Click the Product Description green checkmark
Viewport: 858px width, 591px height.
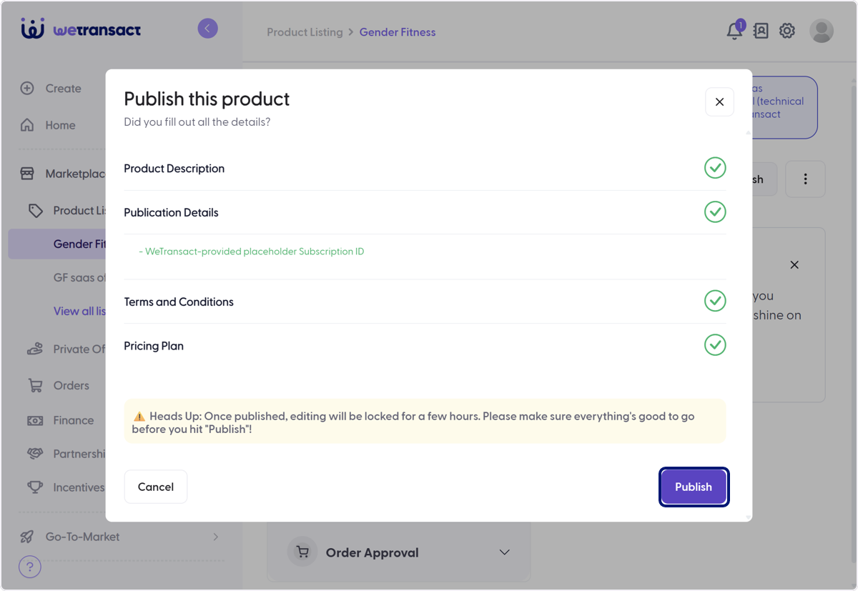pos(715,168)
